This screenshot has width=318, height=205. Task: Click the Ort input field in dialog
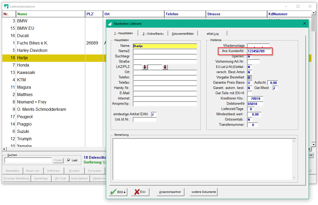click(x=165, y=72)
